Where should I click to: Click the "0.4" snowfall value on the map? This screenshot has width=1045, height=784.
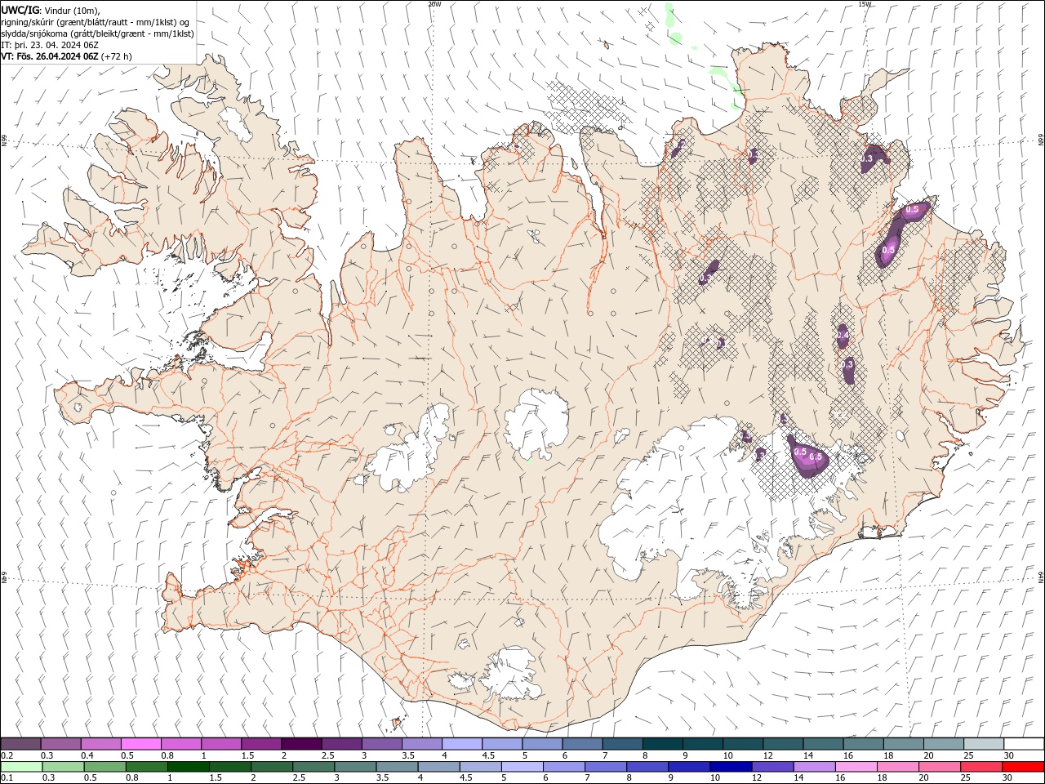843,336
